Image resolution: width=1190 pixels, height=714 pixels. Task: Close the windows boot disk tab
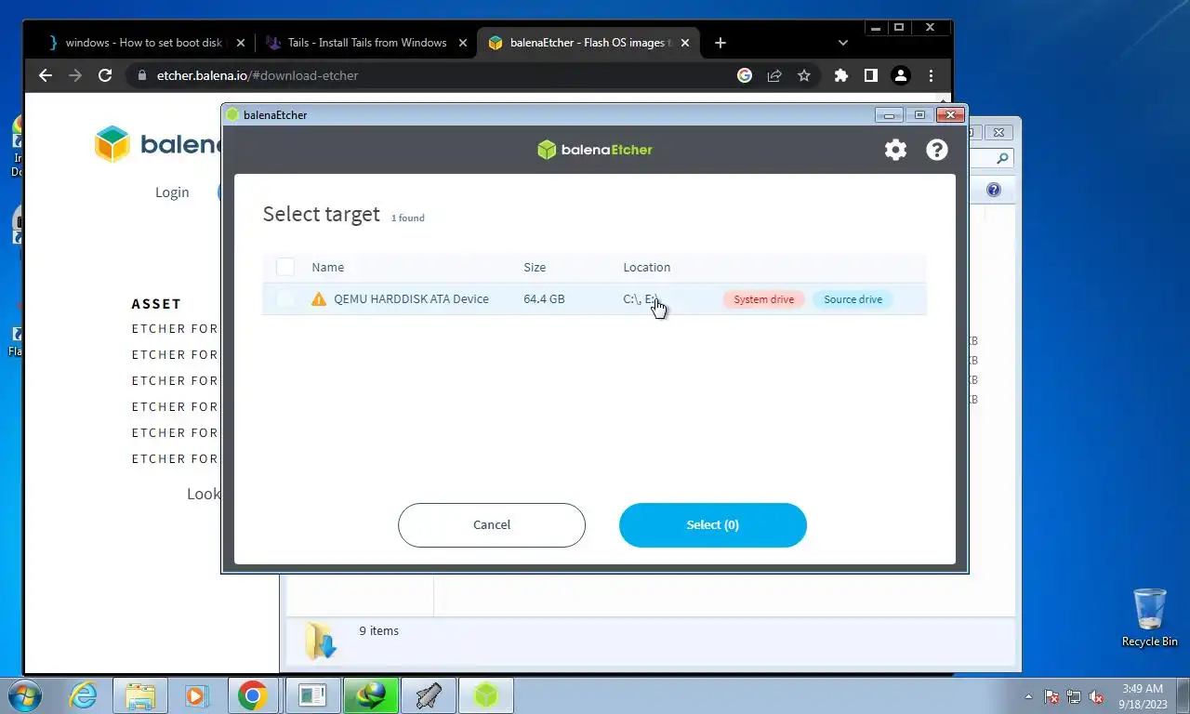[241, 43]
